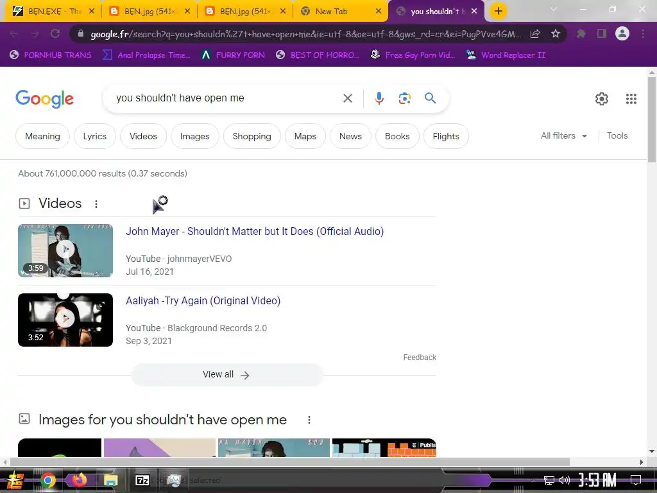Play the Aaliyah video thumbnail
657x493 pixels.
click(65, 320)
